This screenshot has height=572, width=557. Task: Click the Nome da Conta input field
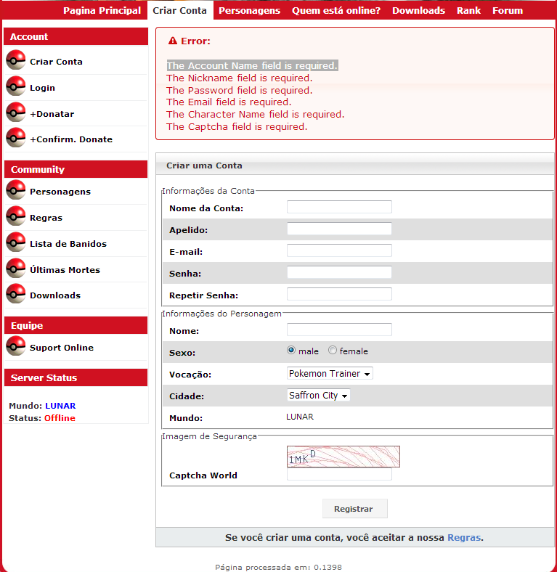point(339,207)
